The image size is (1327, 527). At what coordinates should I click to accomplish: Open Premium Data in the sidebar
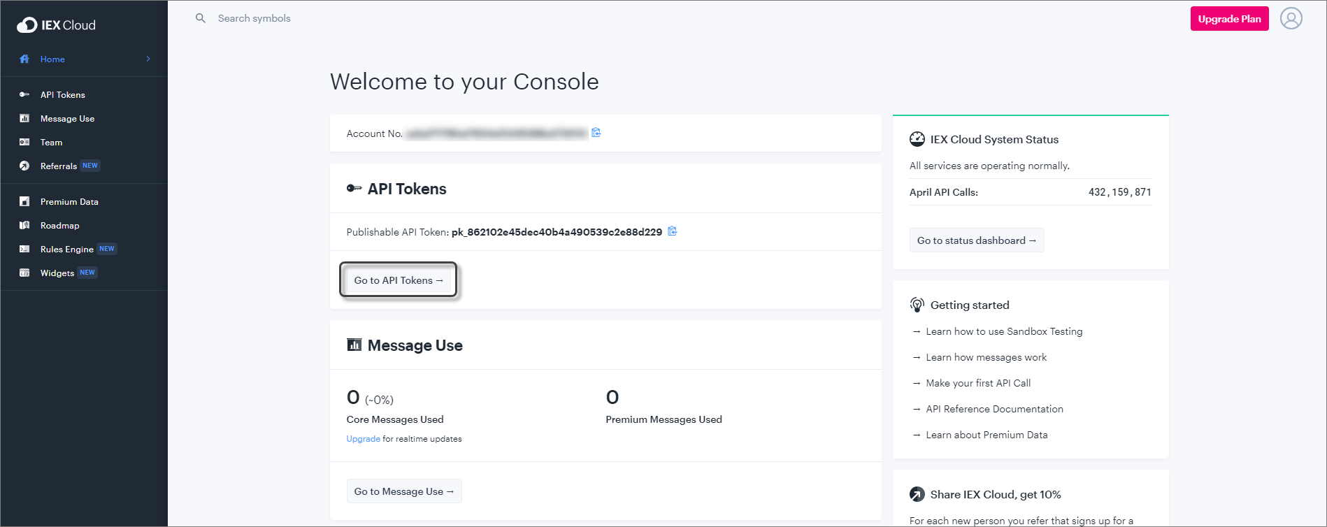tap(69, 202)
